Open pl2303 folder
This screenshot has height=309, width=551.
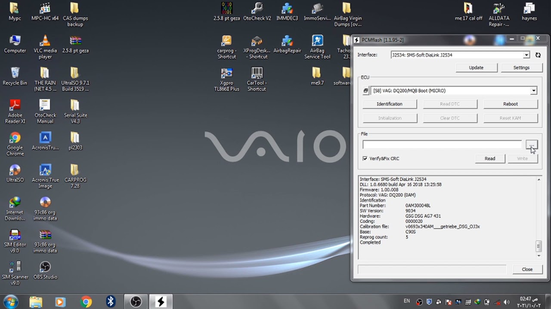pyautogui.click(x=75, y=141)
